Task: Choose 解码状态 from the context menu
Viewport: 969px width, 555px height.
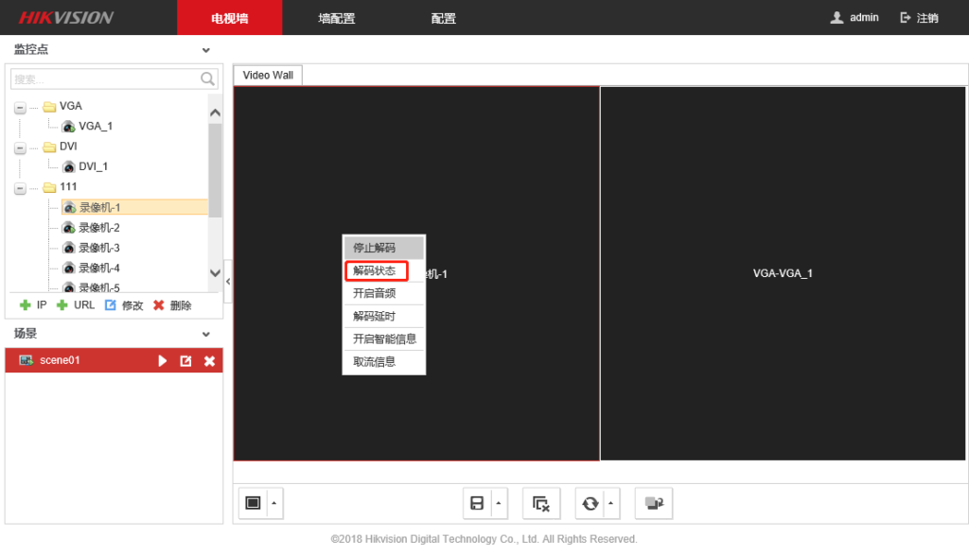Action: (375, 270)
